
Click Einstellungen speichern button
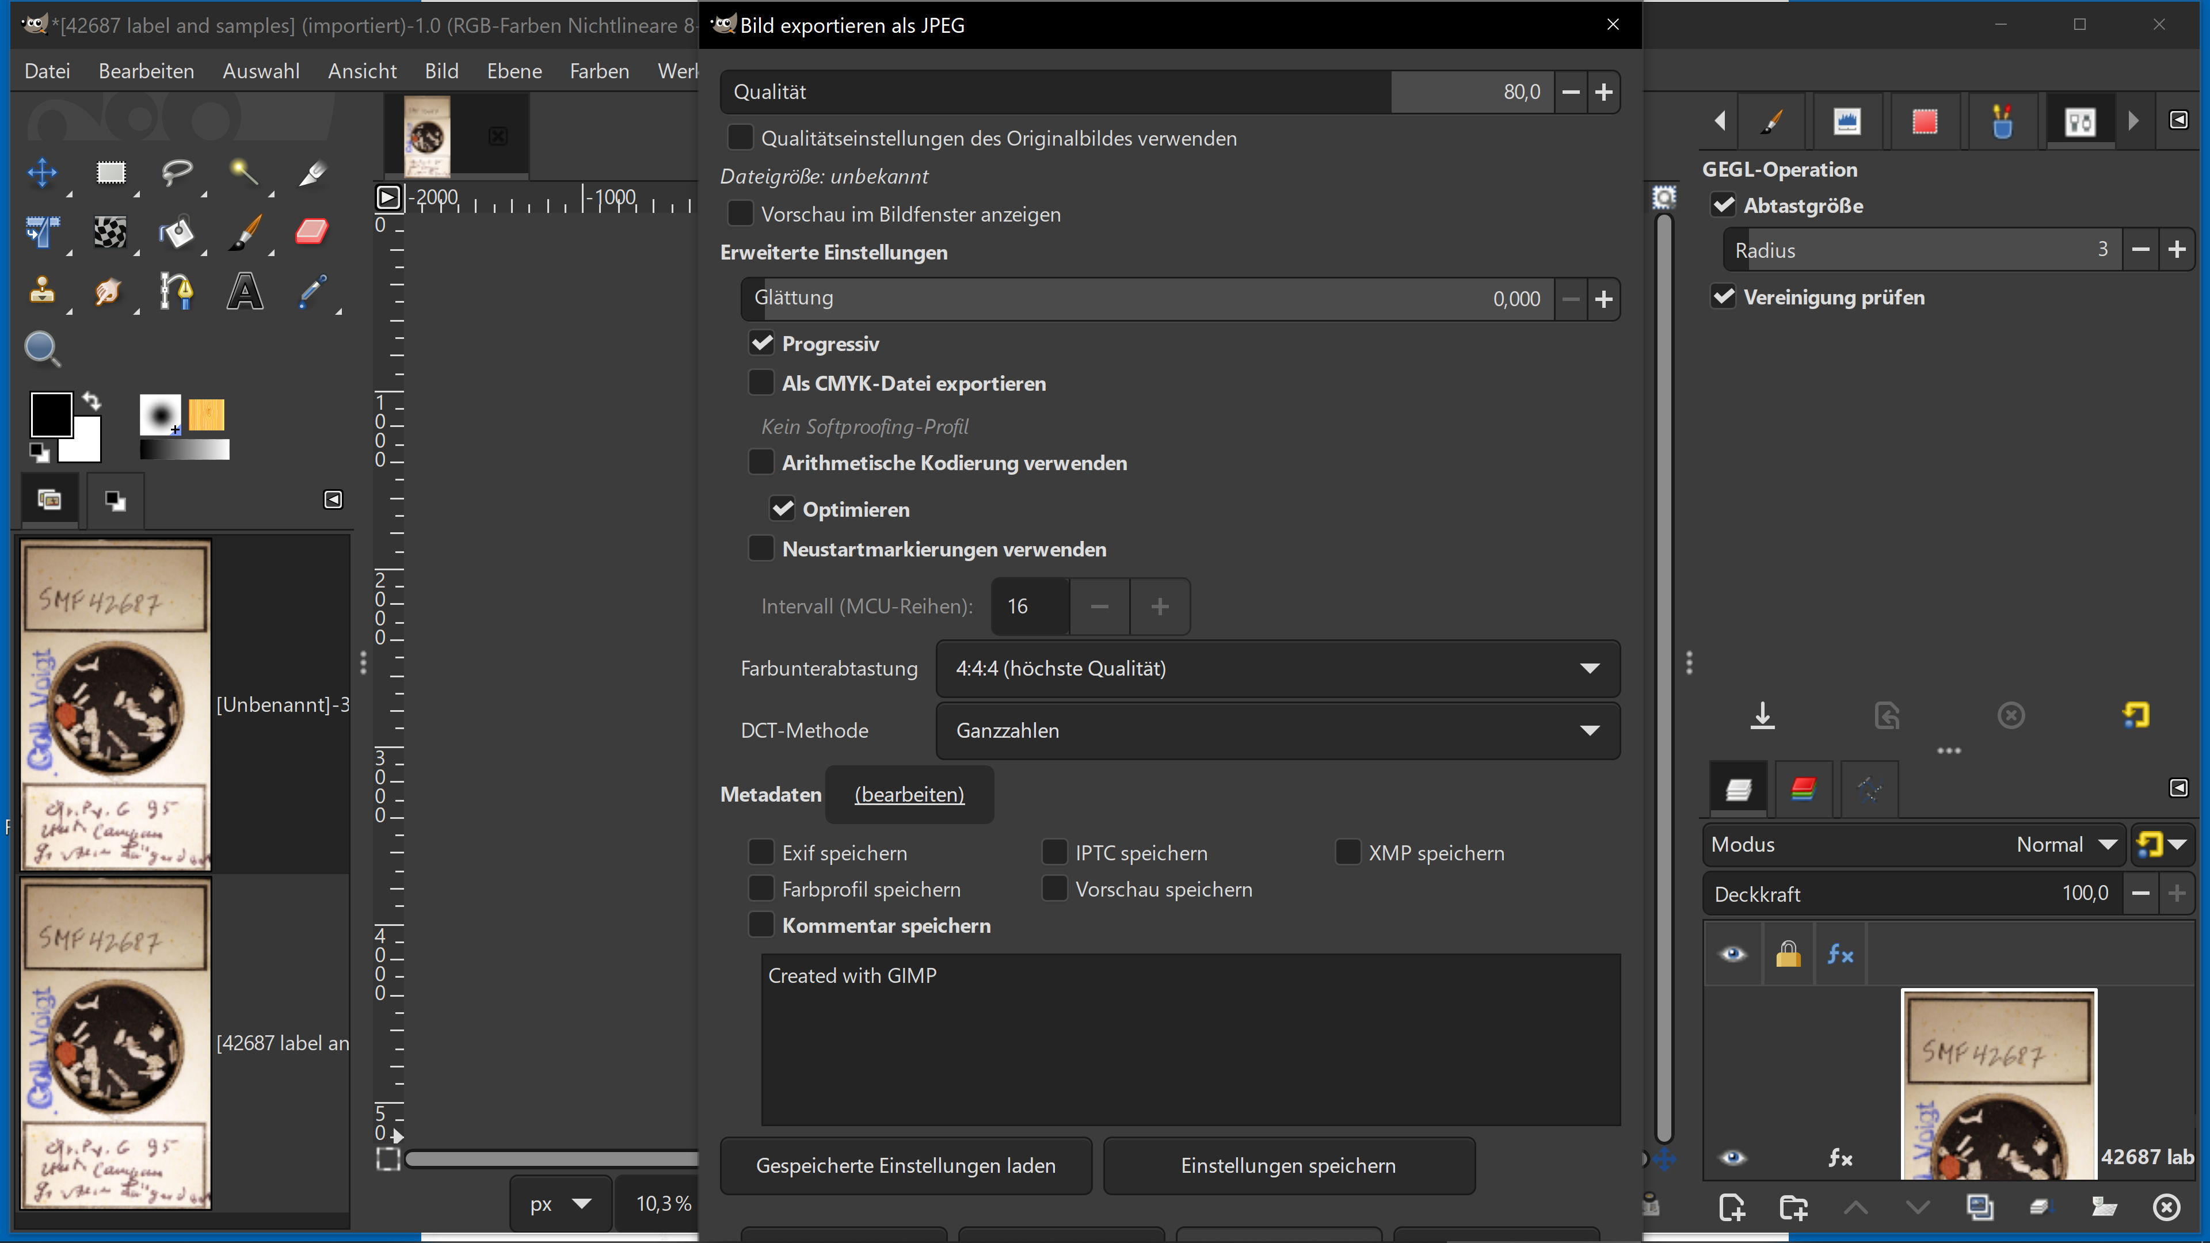[x=1288, y=1165]
